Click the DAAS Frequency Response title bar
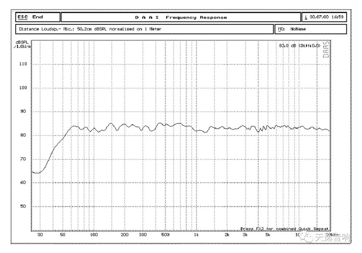This screenshot has width=362, height=253. pyautogui.click(x=181, y=17)
